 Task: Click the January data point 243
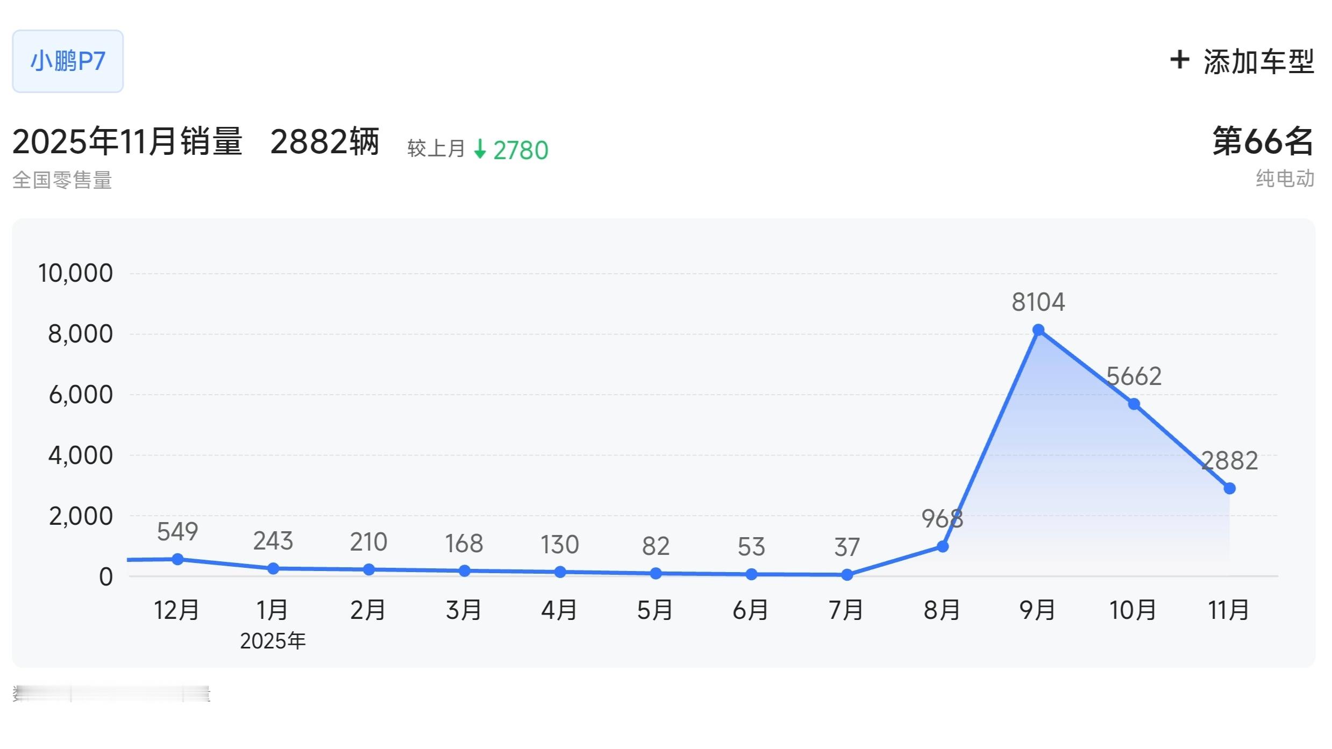[x=273, y=568]
